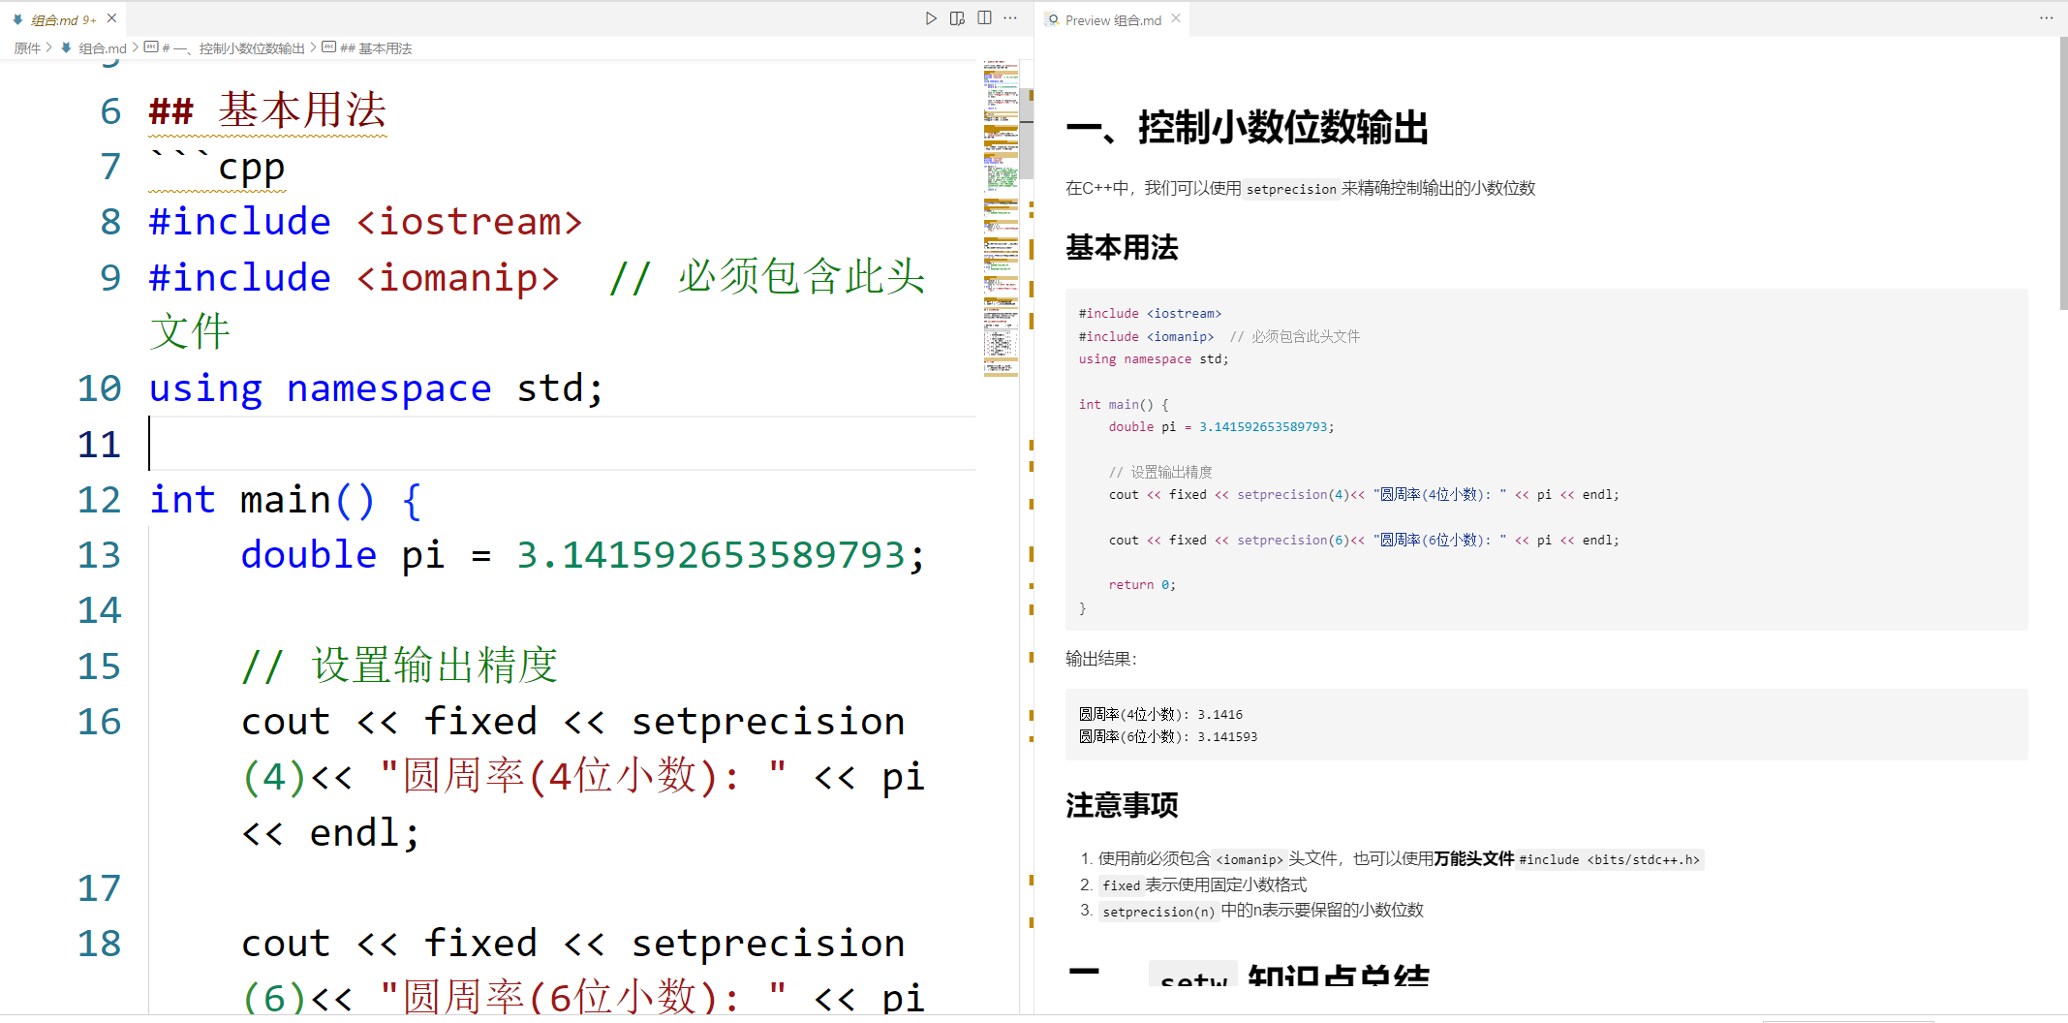The image size is (2068, 1023).
Task: Place cursor on empty line 11
Action: tap(562, 444)
